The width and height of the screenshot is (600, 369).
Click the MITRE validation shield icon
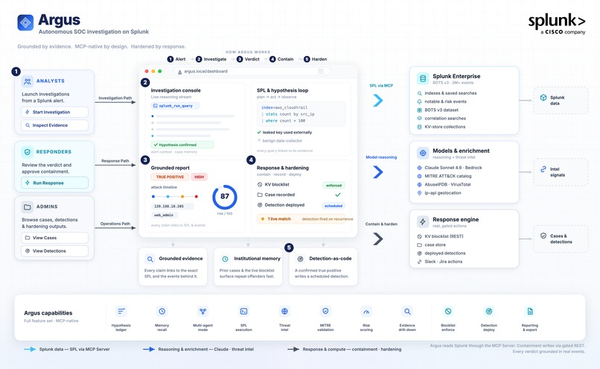click(x=325, y=311)
